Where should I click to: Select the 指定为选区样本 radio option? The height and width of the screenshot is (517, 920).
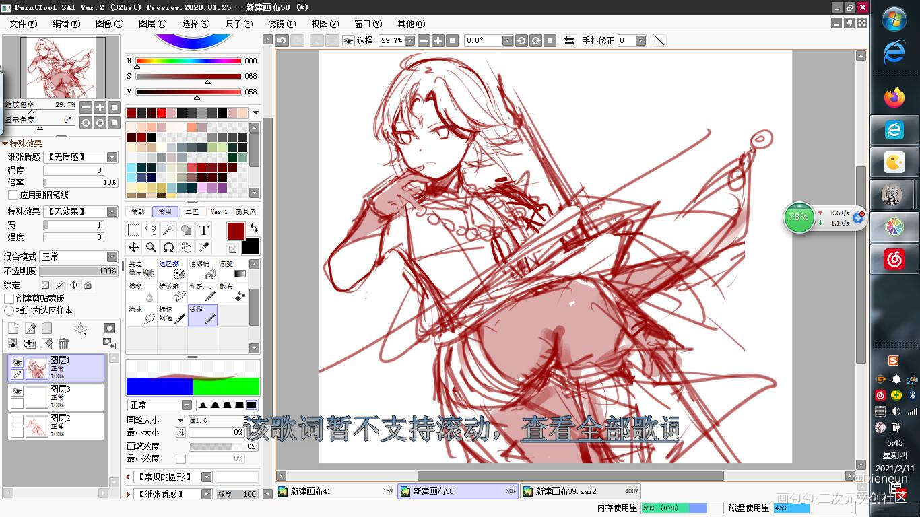pos(9,310)
